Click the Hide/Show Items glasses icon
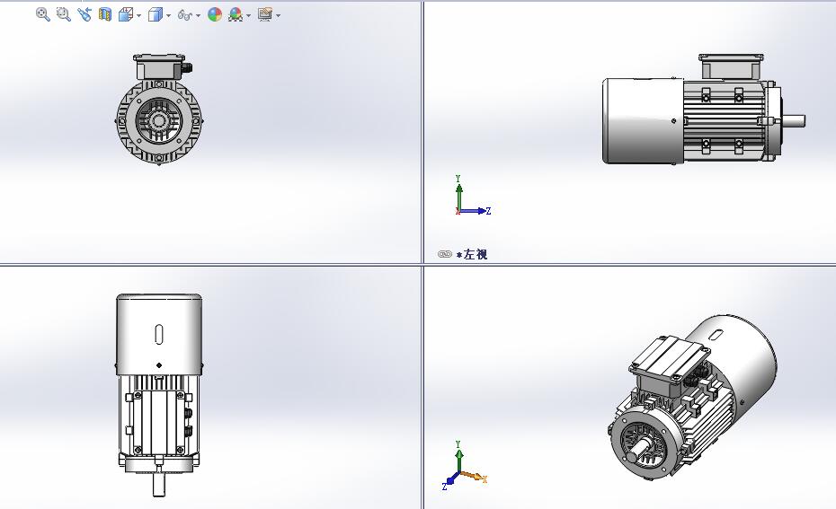836x509 pixels. coord(184,15)
